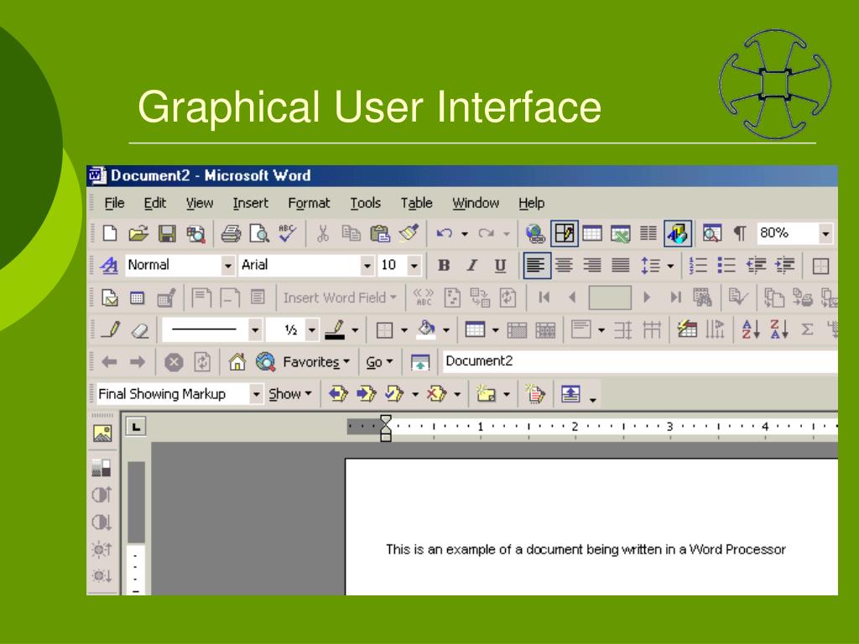Click Sort Ascending A-Z icon
Image resolution: width=859 pixels, height=644 pixels.
[750, 330]
